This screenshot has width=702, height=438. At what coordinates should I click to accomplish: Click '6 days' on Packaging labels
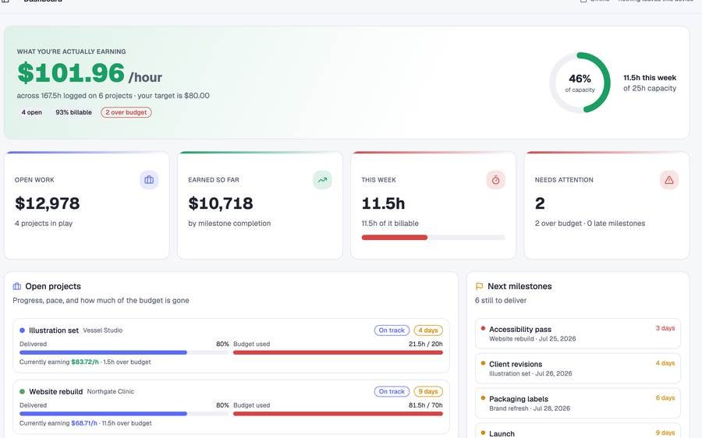[x=665, y=397]
